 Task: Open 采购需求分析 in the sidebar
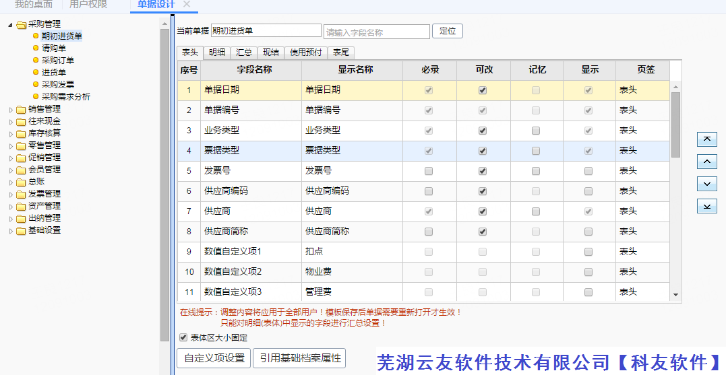[66, 96]
